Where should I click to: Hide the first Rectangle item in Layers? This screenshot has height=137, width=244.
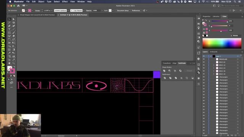(204, 77)
